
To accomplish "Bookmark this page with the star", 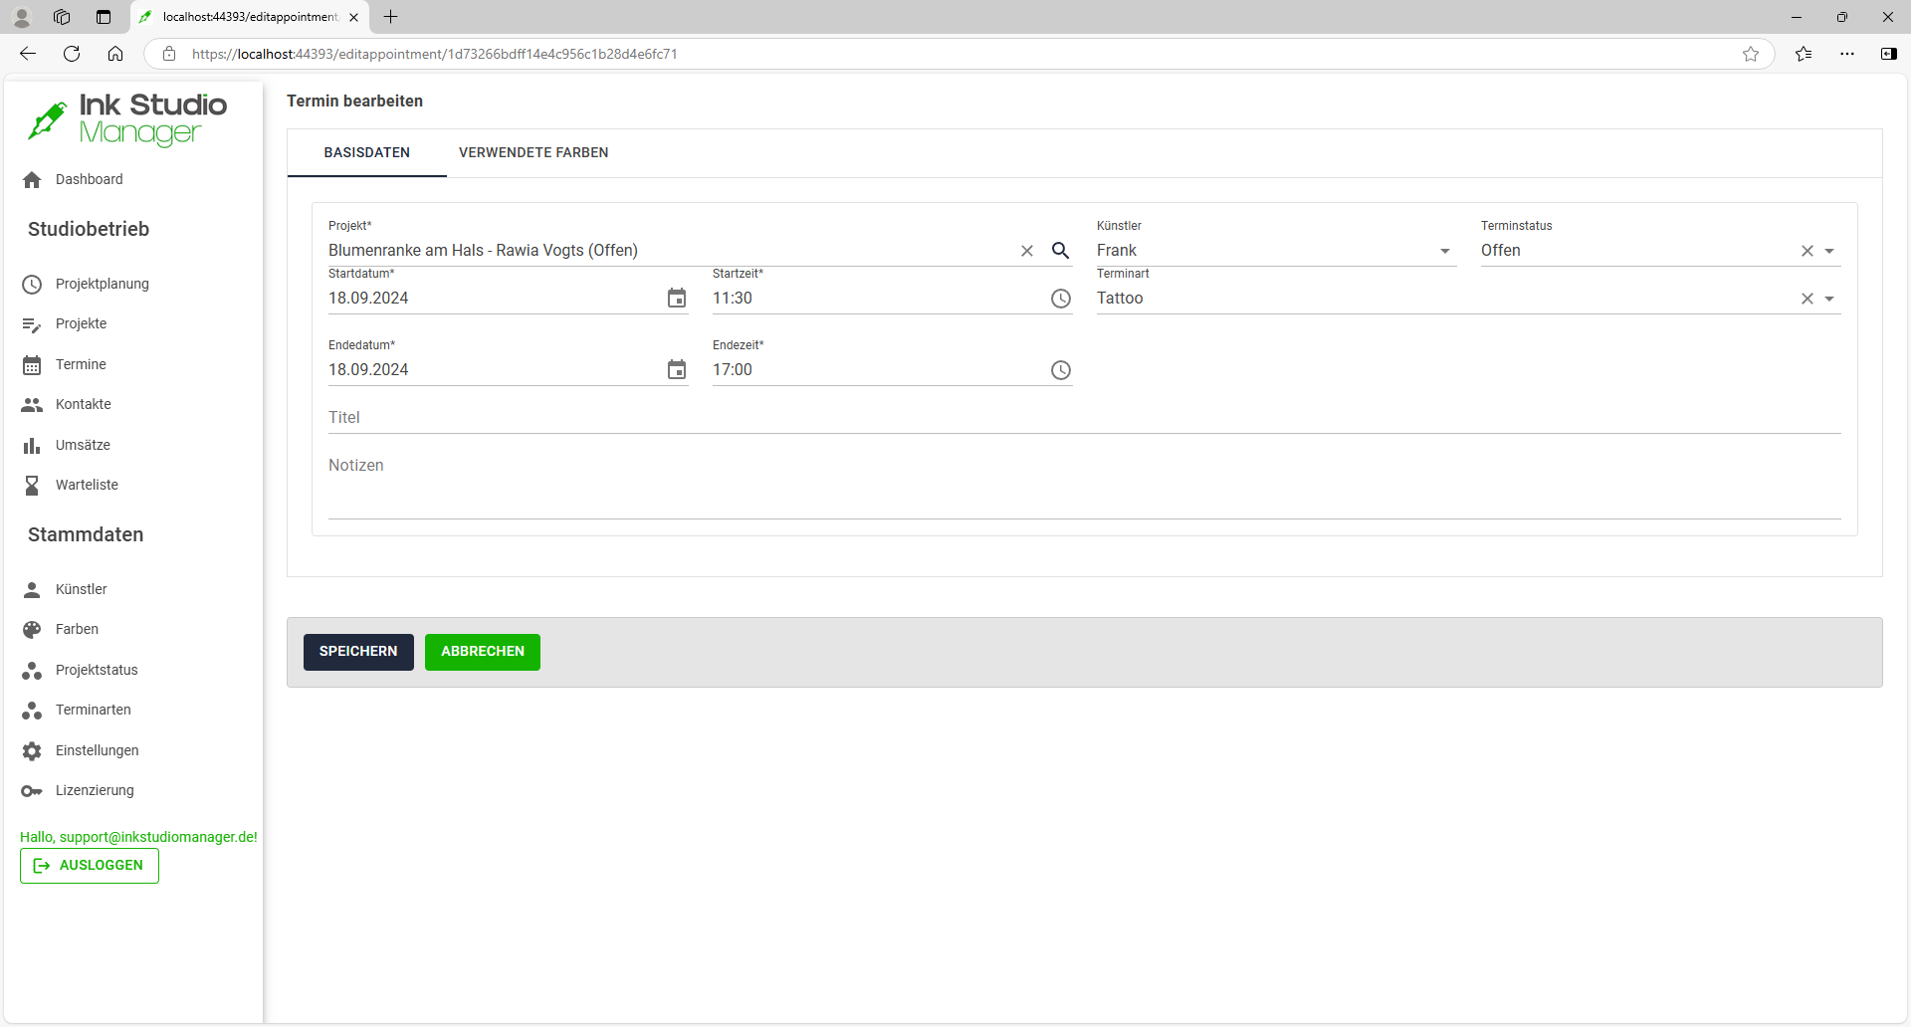I will click(1751, 54).
